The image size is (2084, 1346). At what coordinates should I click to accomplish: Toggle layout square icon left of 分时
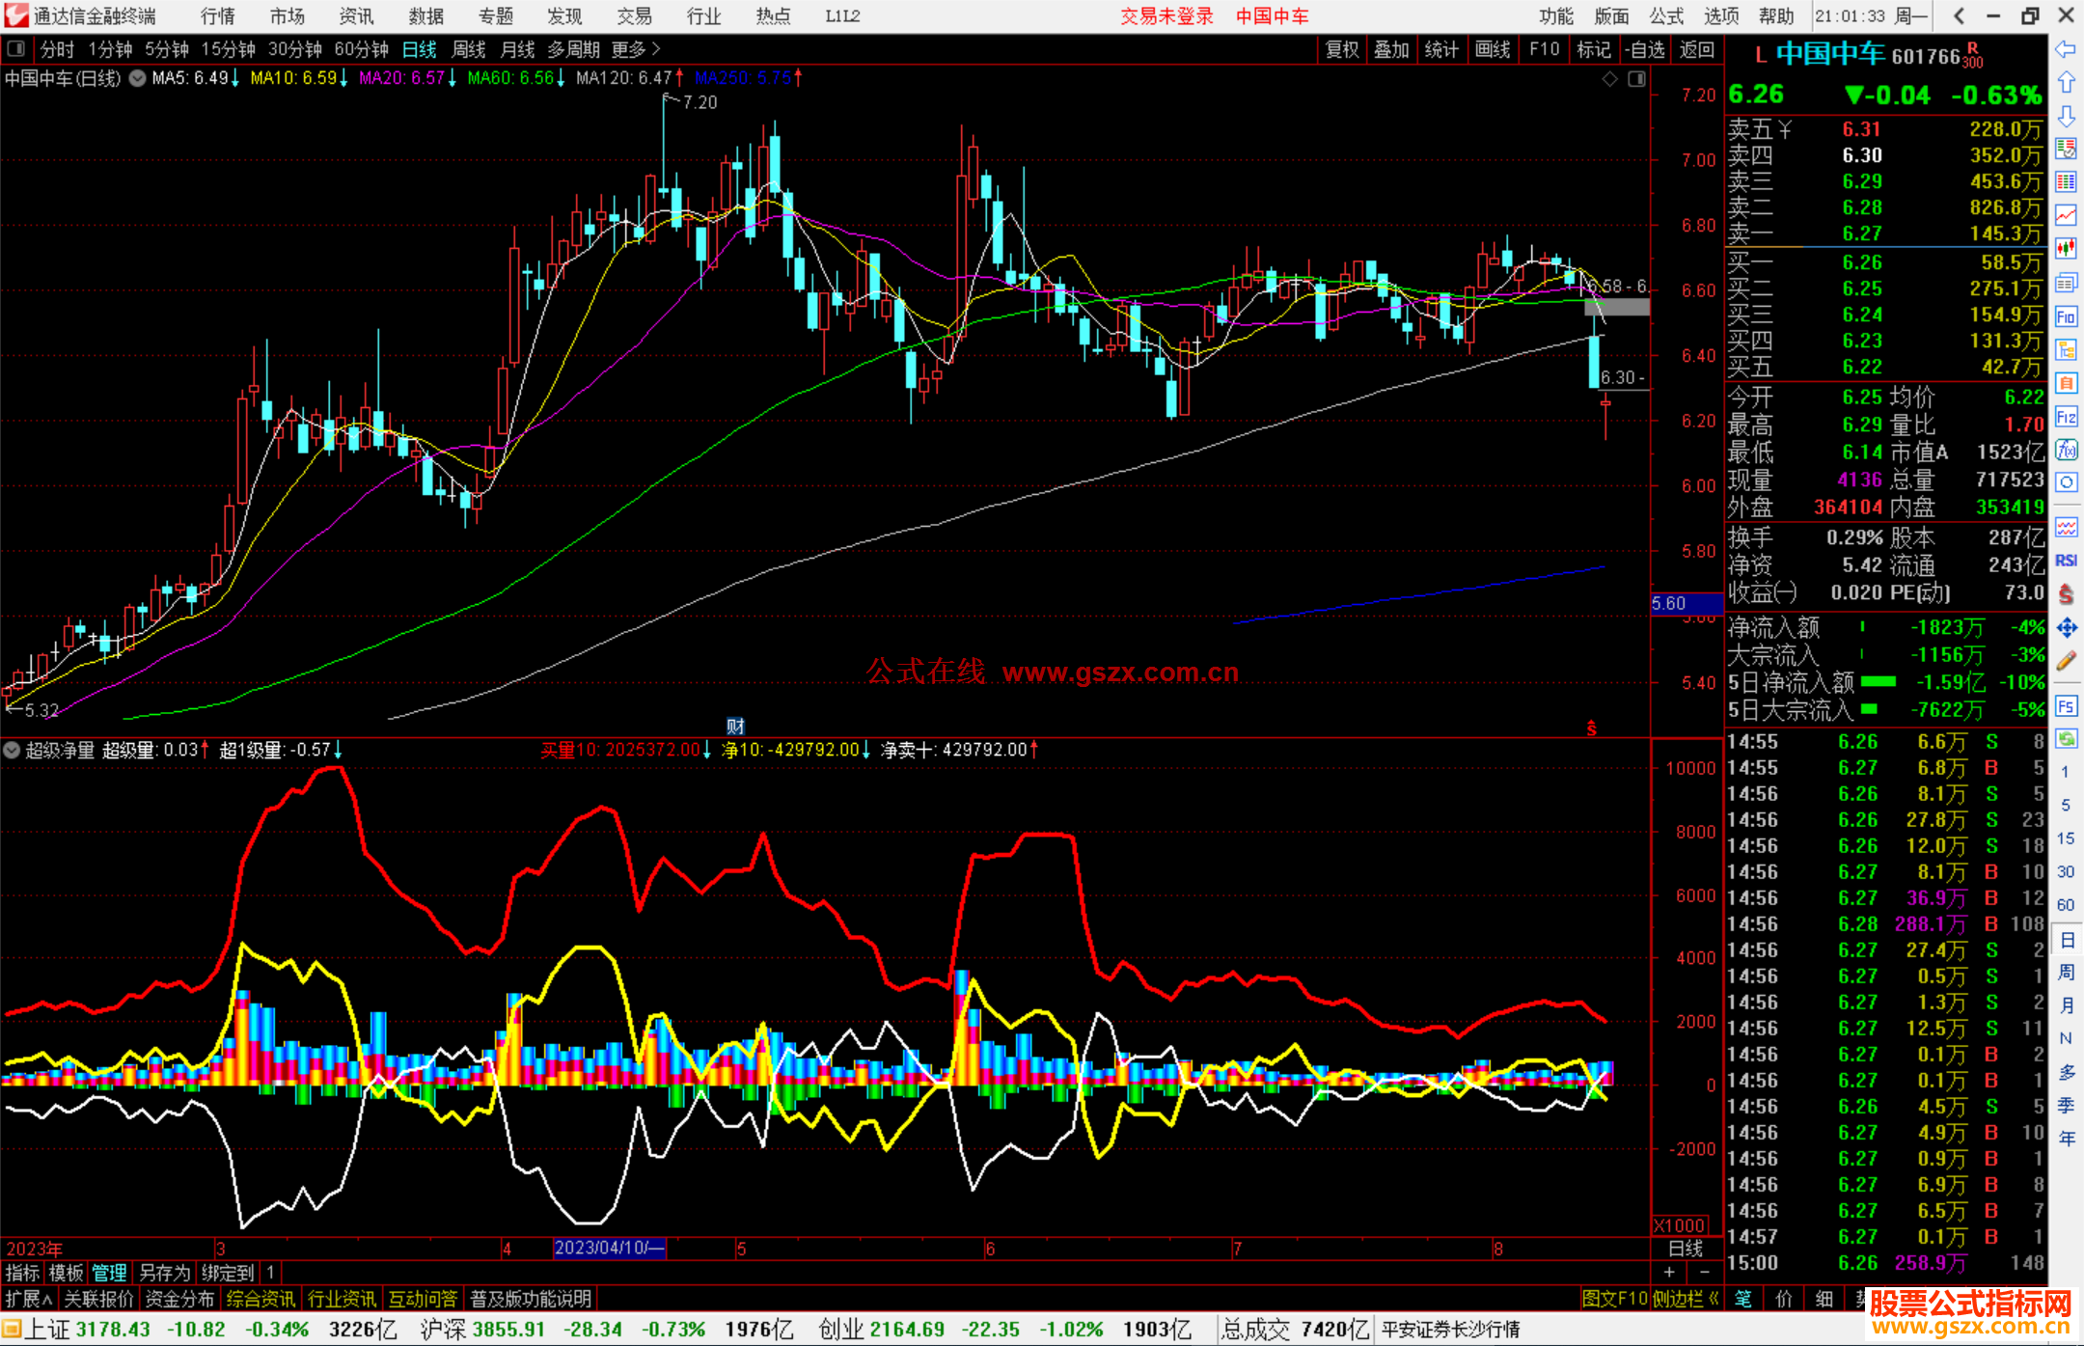[16, 49]
